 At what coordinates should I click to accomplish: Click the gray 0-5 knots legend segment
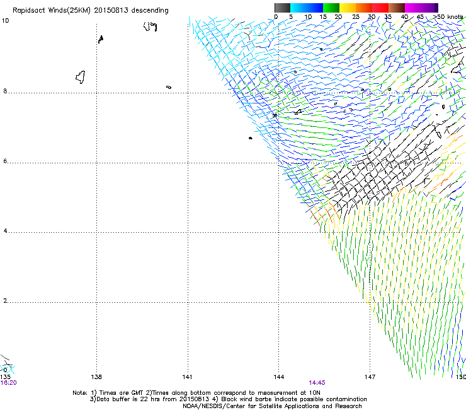pos(282,8)
